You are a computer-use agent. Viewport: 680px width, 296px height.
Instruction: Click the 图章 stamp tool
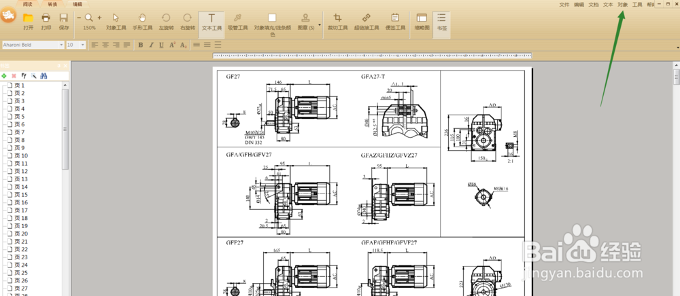click(306, 21)
